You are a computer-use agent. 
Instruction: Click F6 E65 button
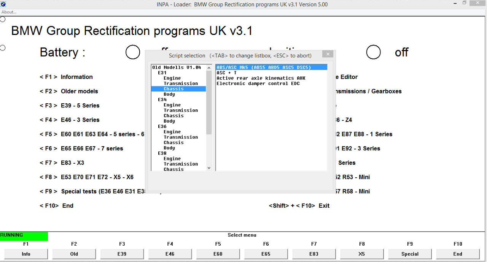[x=266, y=254]
